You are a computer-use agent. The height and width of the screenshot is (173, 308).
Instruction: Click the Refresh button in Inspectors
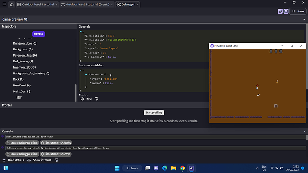(38, 34)
